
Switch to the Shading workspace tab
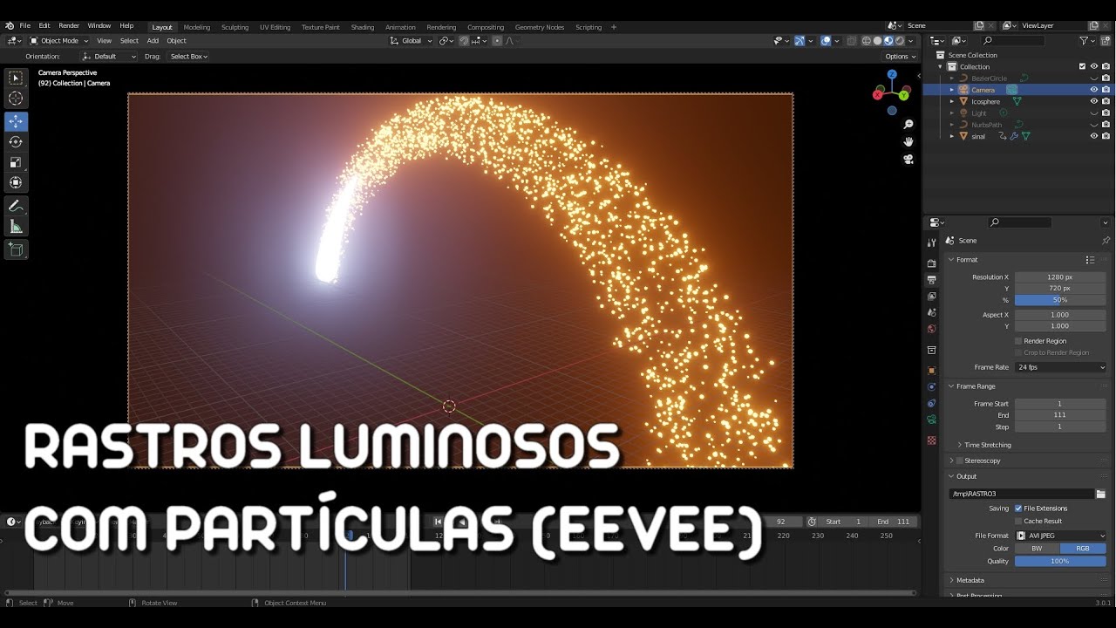click(x=363, y=27)
